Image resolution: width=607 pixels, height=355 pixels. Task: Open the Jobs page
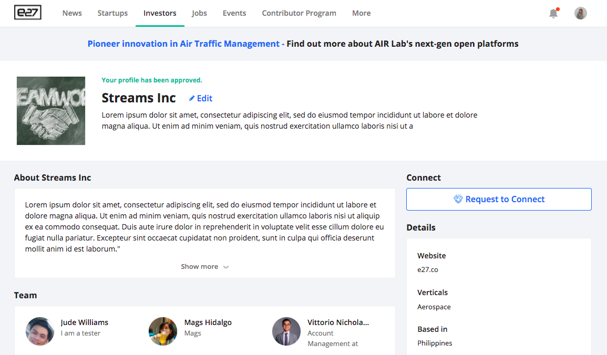click(199, 13)
